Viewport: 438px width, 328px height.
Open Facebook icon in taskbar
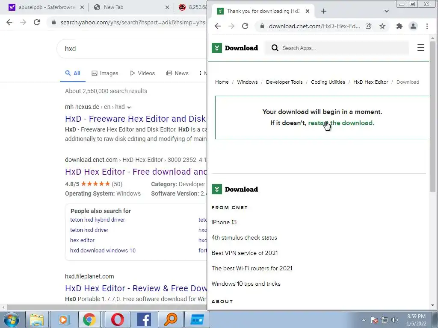[x=144, y=319]
